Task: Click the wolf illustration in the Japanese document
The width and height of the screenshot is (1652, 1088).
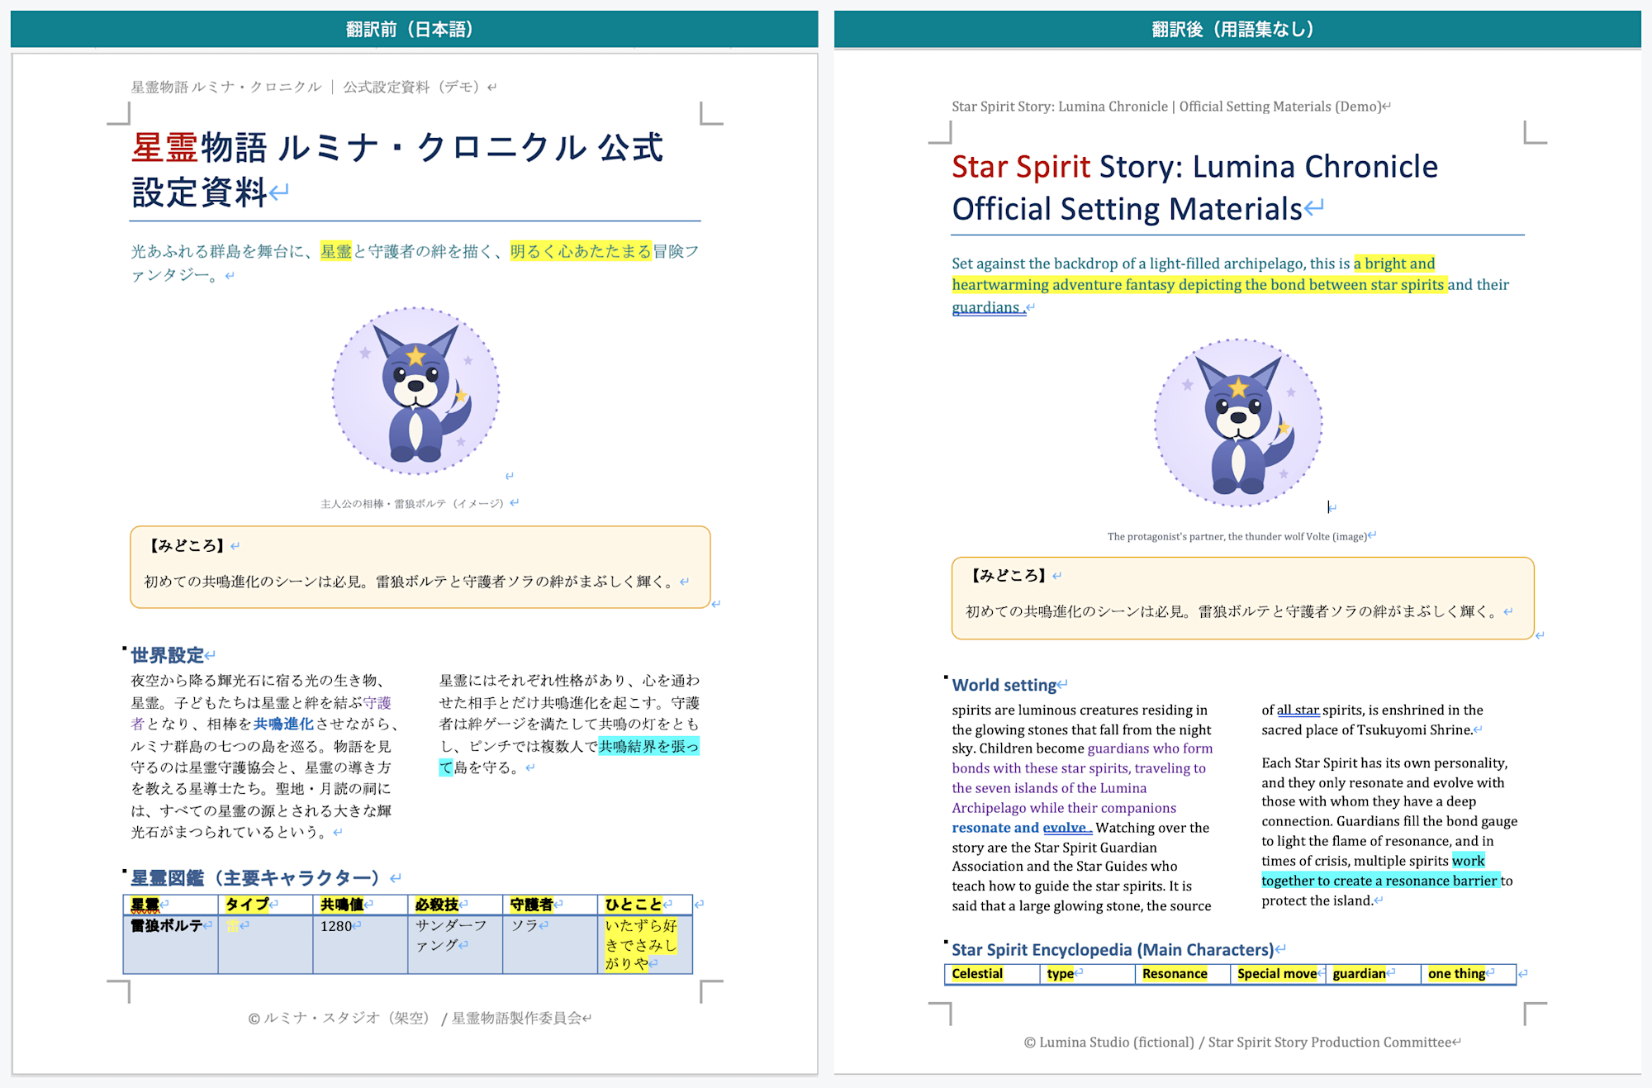Action: (415, 391)
